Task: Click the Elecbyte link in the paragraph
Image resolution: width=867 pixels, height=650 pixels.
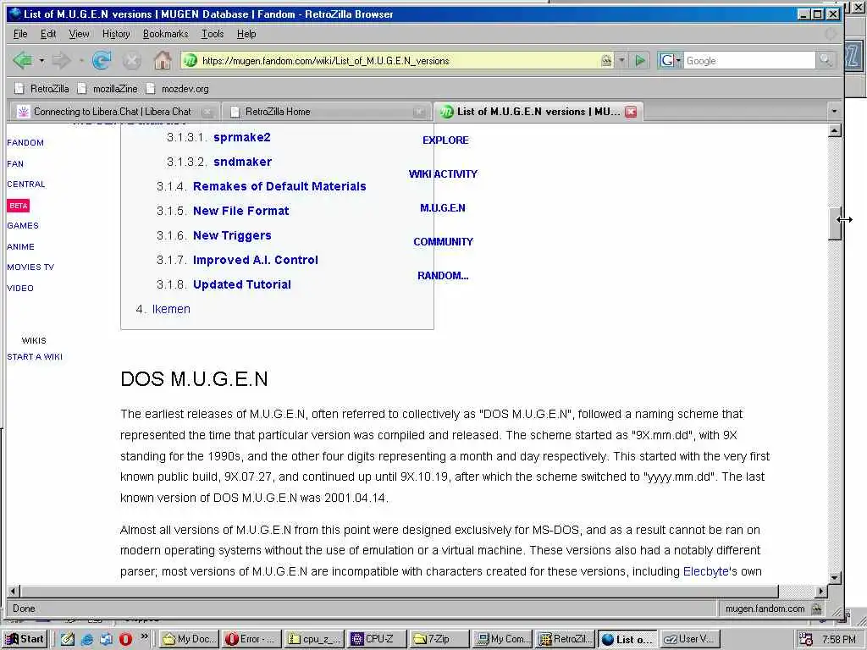Action: click(705, 571)
